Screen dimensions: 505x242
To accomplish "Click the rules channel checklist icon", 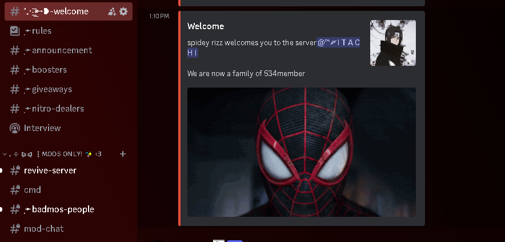I will pyautogui.click(x=15, y=31).
